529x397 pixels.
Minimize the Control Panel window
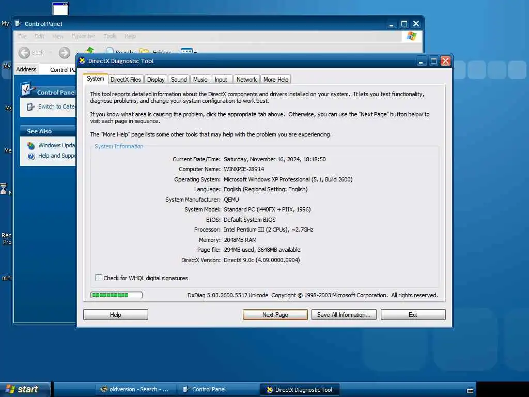click(x=392, y=24)
